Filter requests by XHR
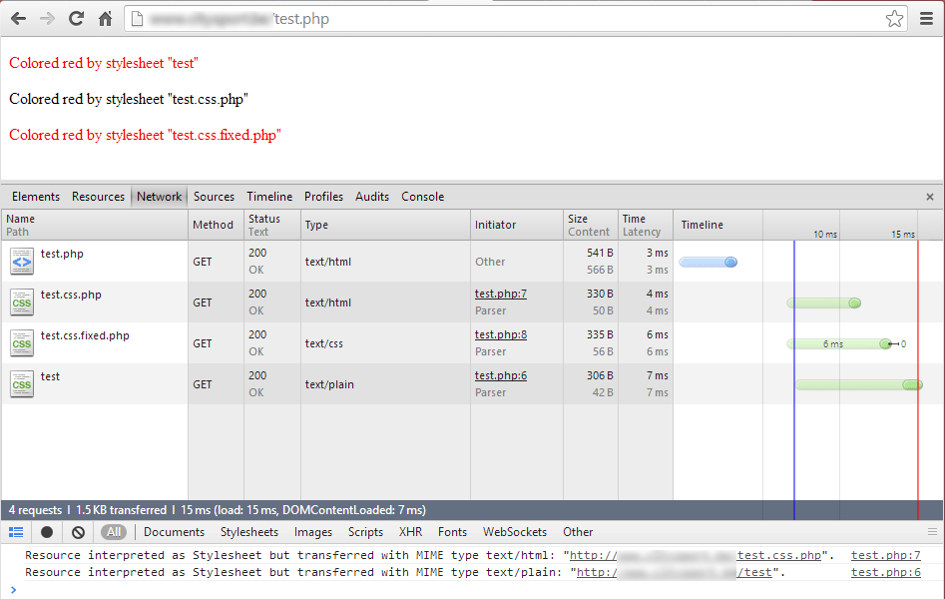The image size is (945, 599). [410, 532]
